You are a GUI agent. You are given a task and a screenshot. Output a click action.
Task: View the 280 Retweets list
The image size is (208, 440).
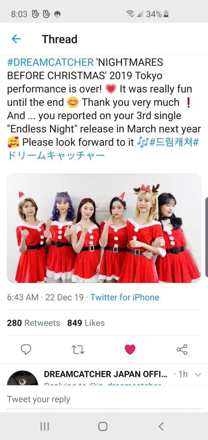point(33,323)
